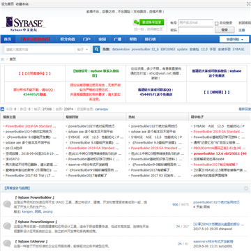Open bold red 'powerbuilder 12.6 ebf25011' thread
This screenshot has width=251, height=251.
[x=220, y=153]
